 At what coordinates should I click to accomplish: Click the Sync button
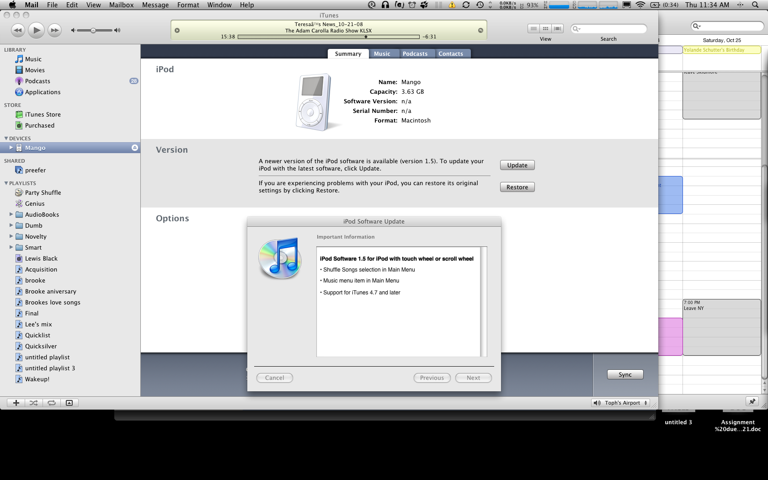click(x=625, y=374)
